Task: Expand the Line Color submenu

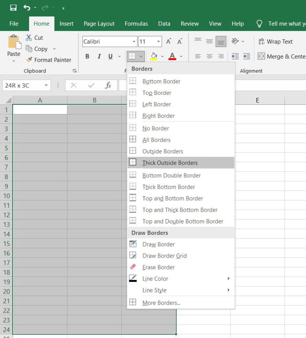Action: (x=155, y=279)
